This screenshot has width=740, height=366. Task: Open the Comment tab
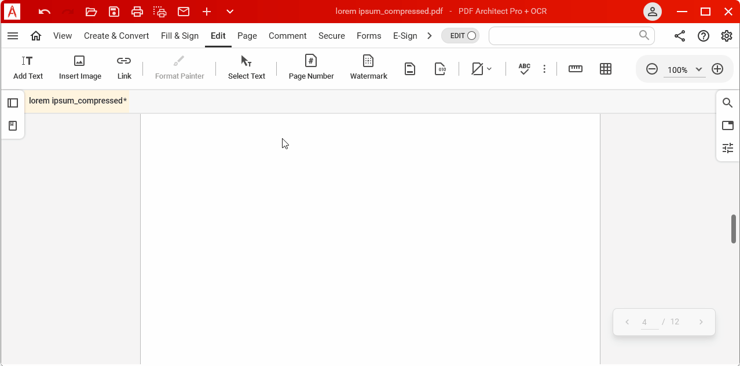pos(288,36)
